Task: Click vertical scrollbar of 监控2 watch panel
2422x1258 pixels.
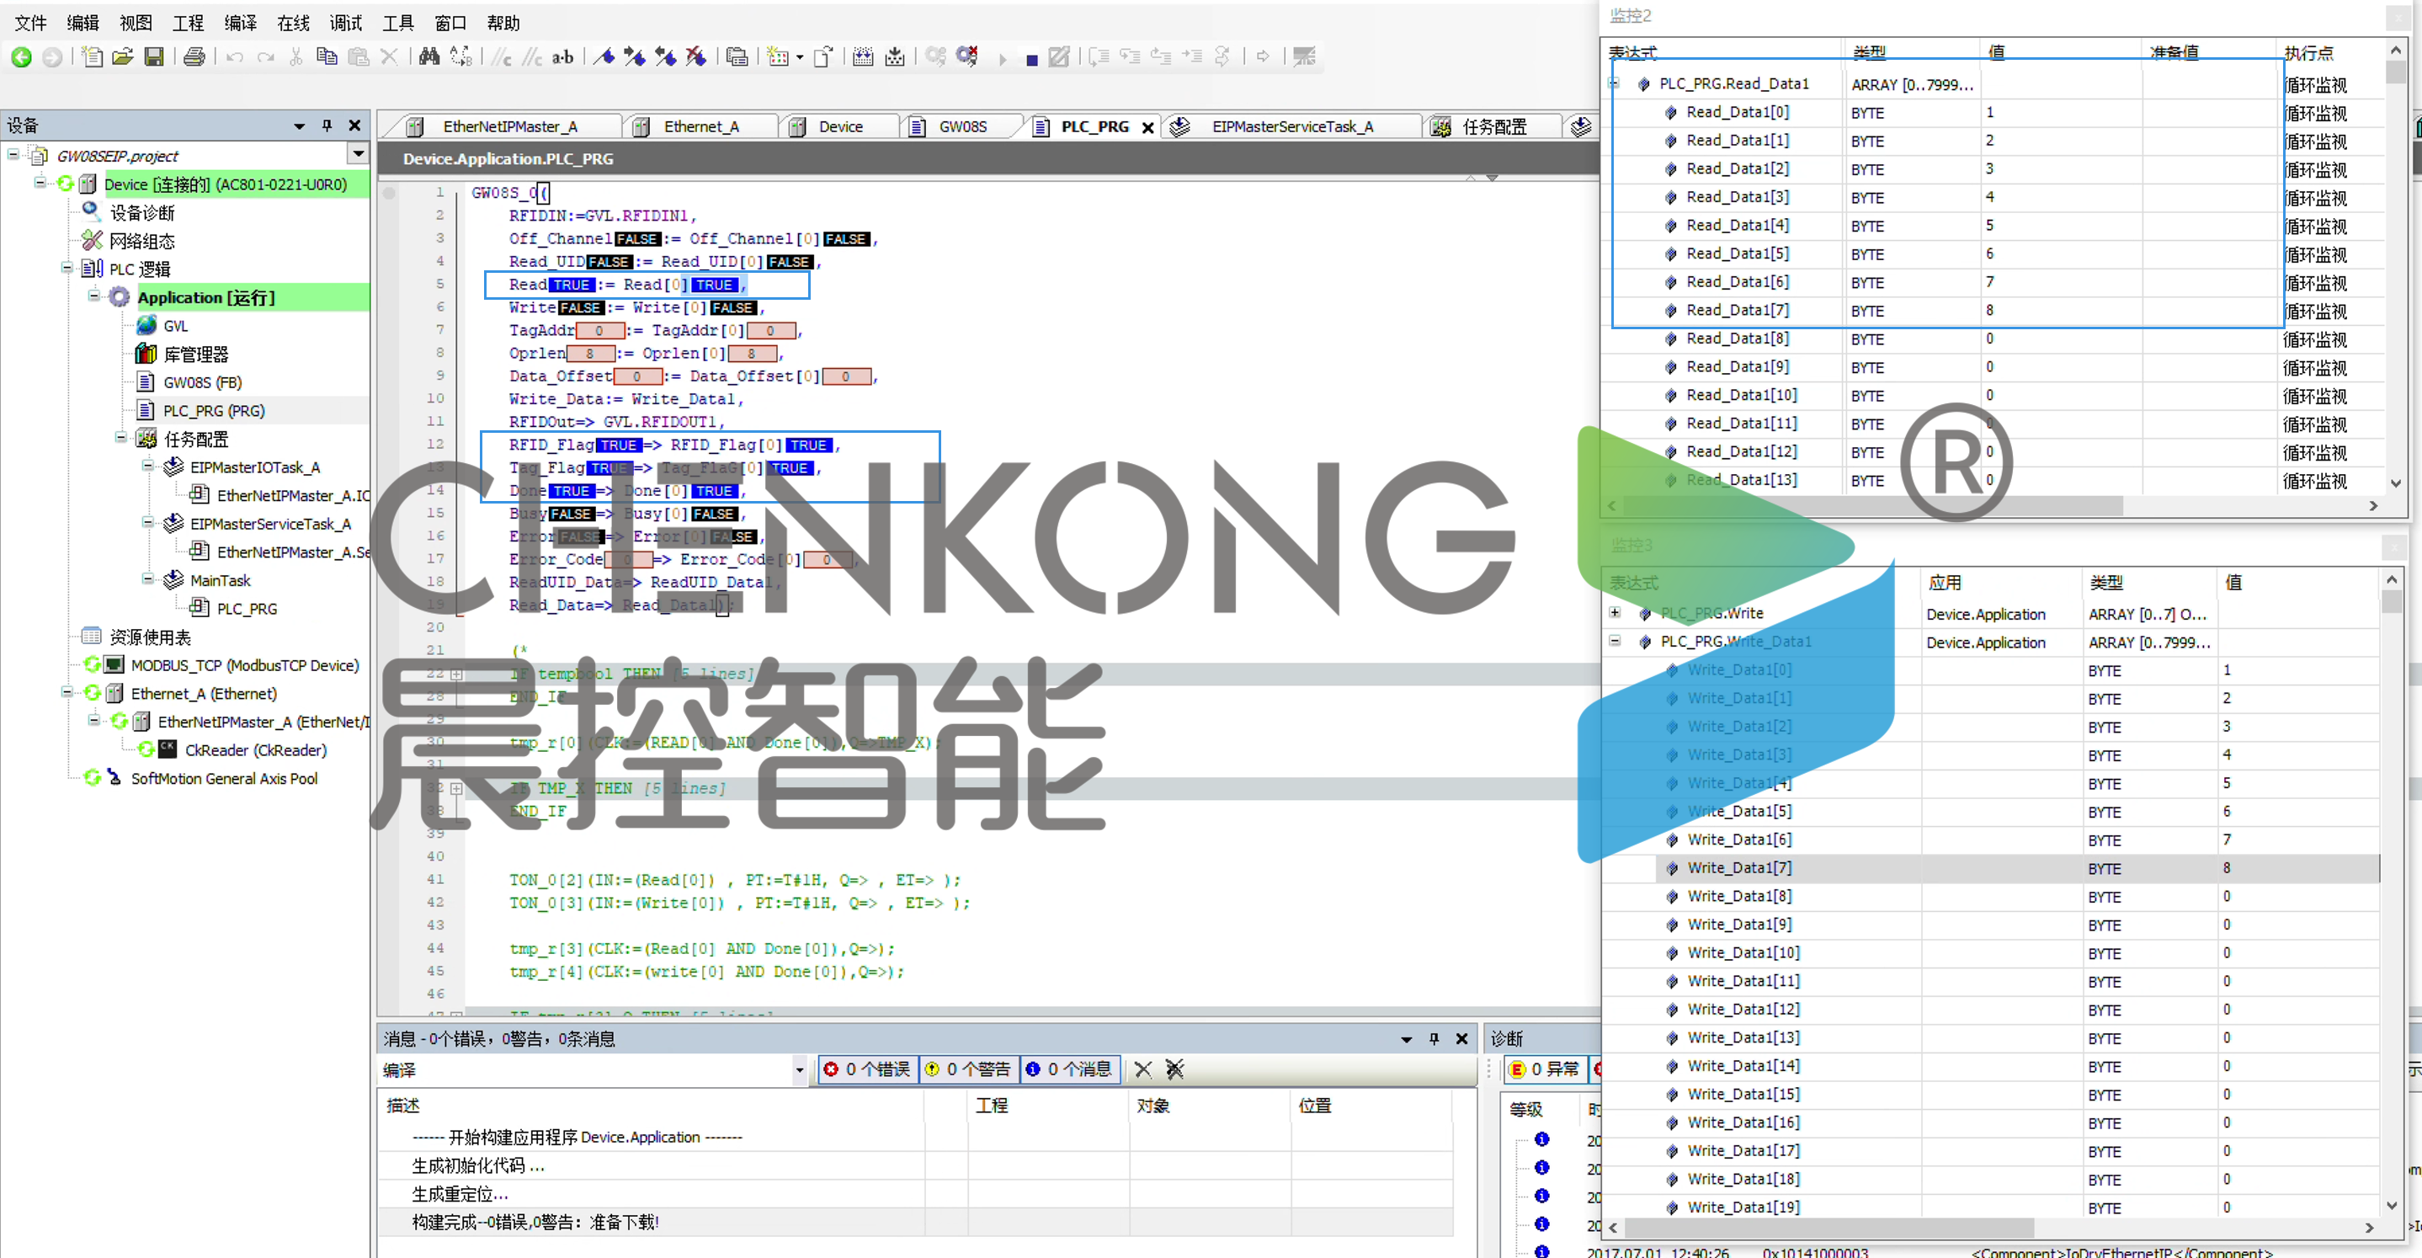Action: click(x=2395, y=74)
